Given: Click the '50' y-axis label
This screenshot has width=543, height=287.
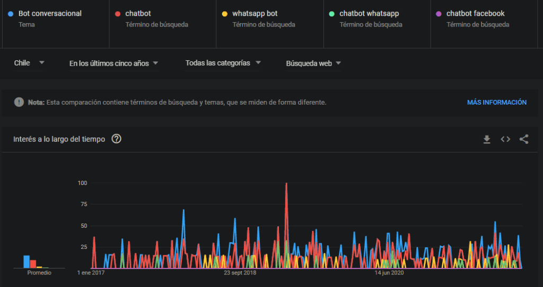Looking at the screenshot, I should (84, 226).
